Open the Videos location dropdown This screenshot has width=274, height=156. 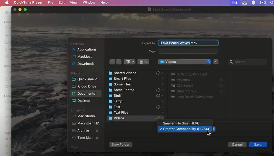185,62
